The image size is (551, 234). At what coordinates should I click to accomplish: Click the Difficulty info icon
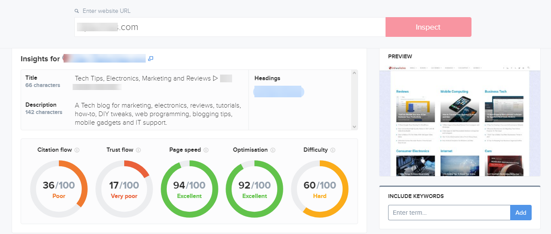333,150
